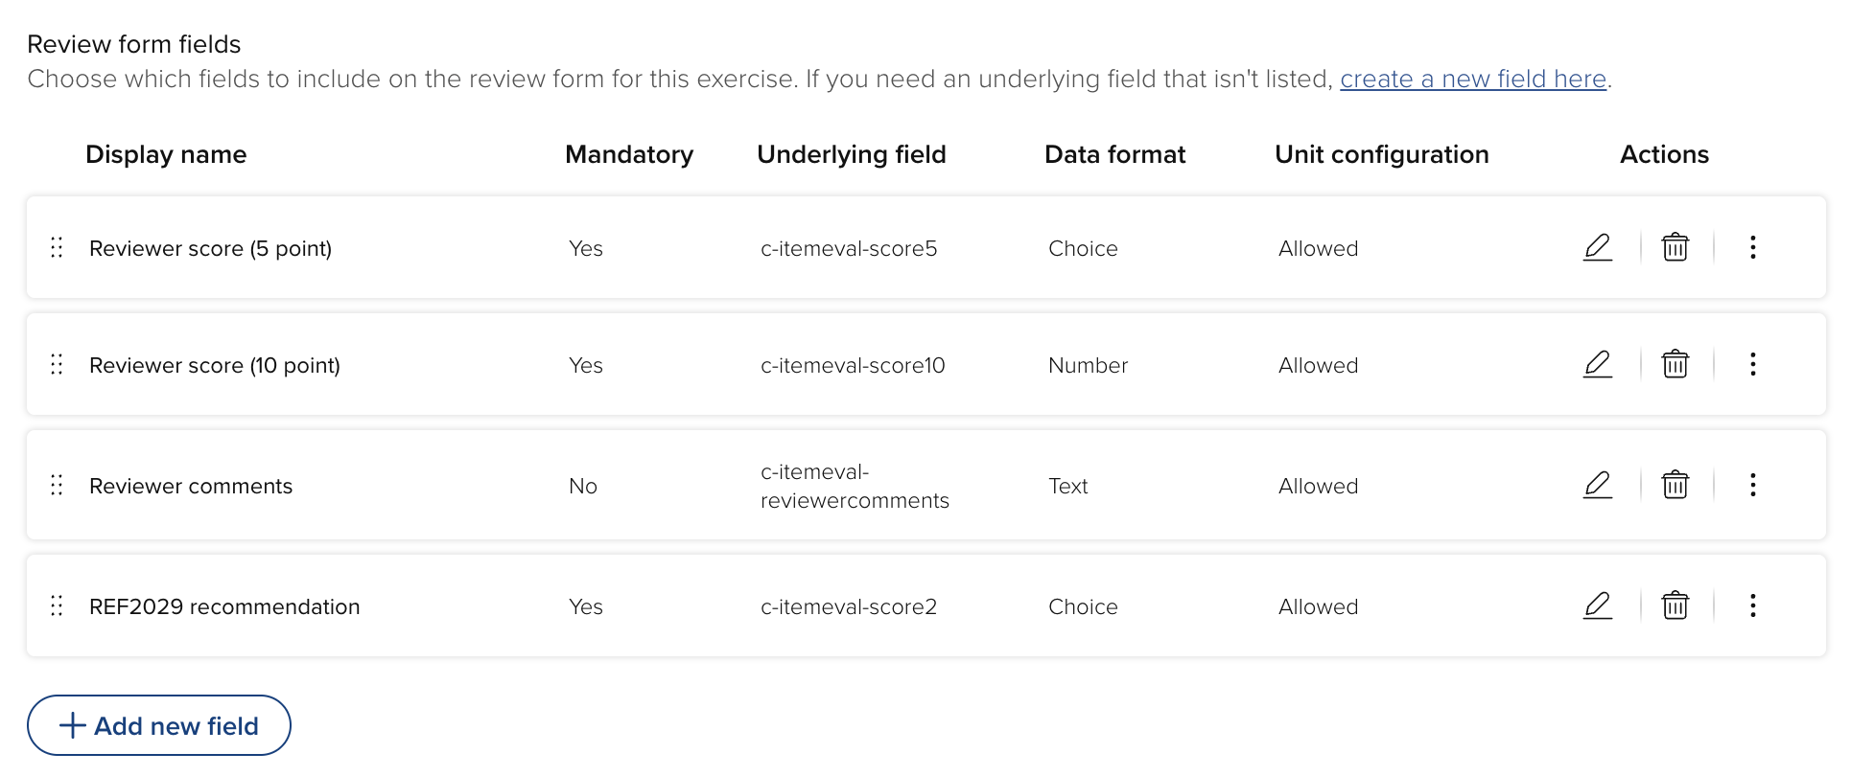Image resolution: width=1851 pixels, height=776 pixels.
Task: Click the Display name column header
Action: tap(166, 154)
